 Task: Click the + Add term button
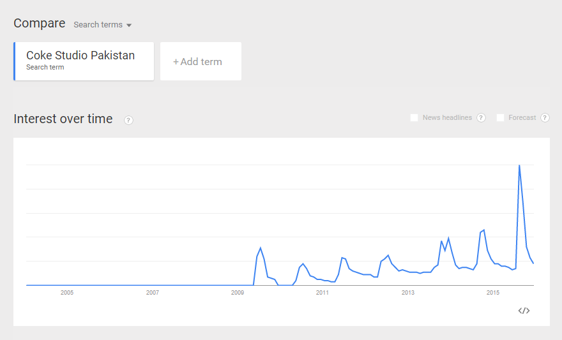[201, 62]
